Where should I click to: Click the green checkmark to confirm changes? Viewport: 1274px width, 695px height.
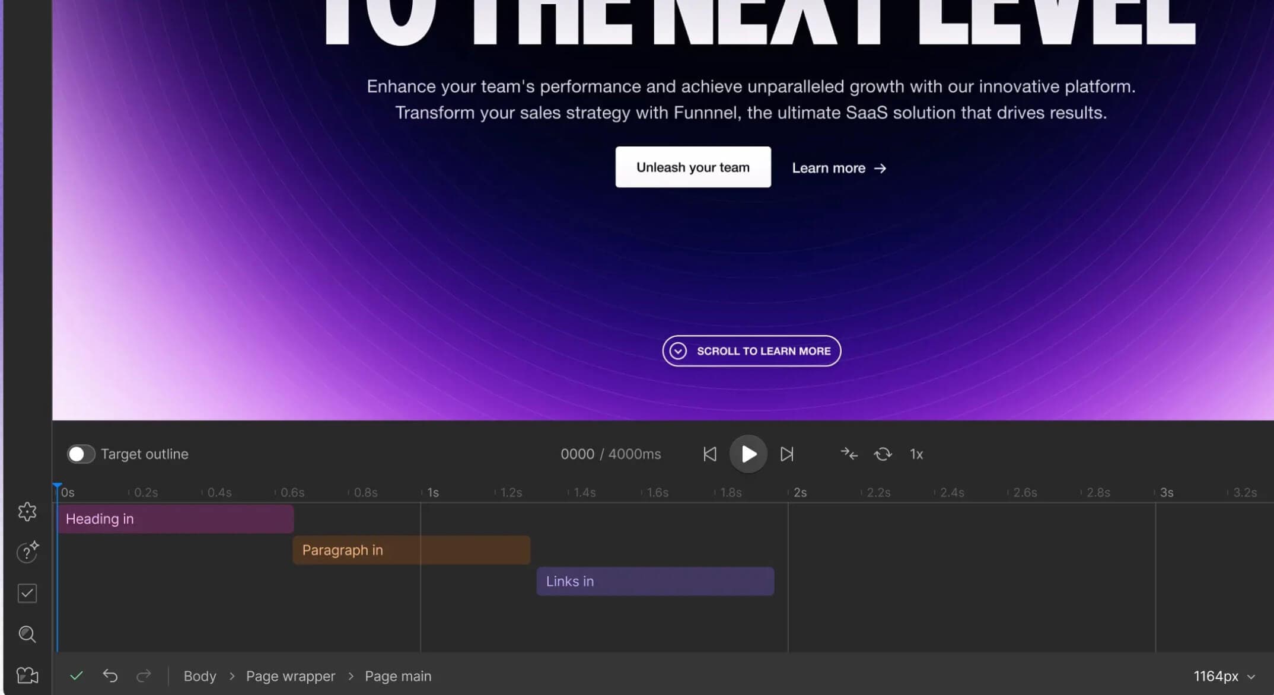(x=77, y=675)
